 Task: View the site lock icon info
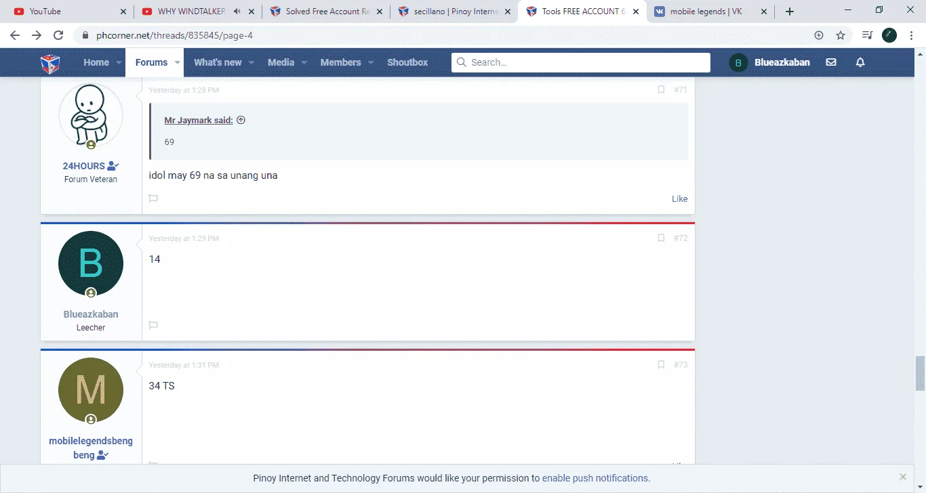[x=85, y=35]
